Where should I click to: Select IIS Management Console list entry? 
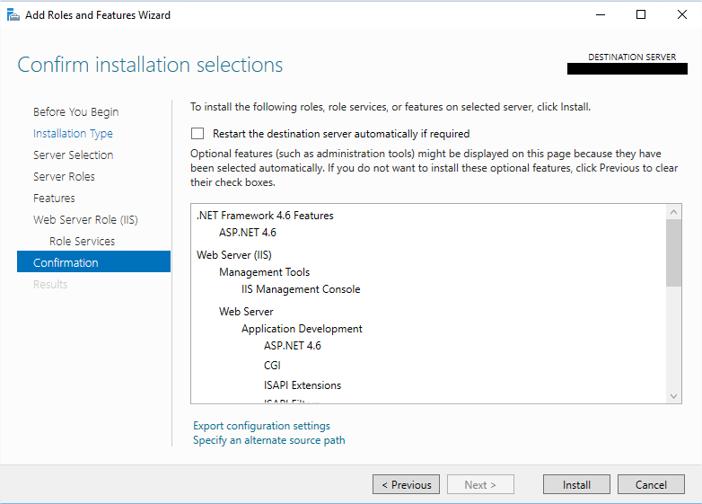tap(301, 289)
